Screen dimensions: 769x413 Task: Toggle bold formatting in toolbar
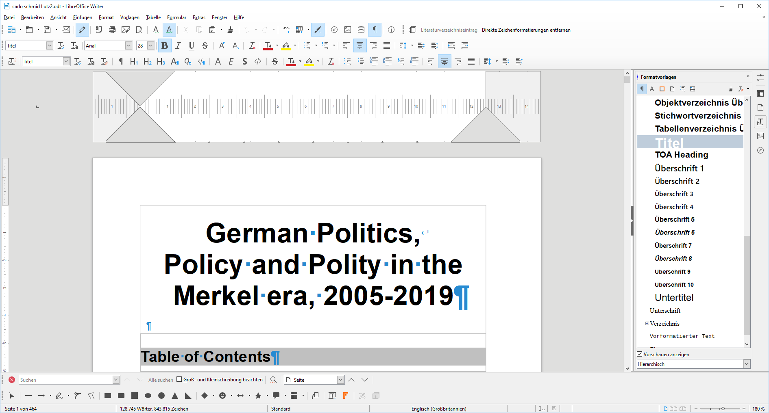click(x=165, y=45)
